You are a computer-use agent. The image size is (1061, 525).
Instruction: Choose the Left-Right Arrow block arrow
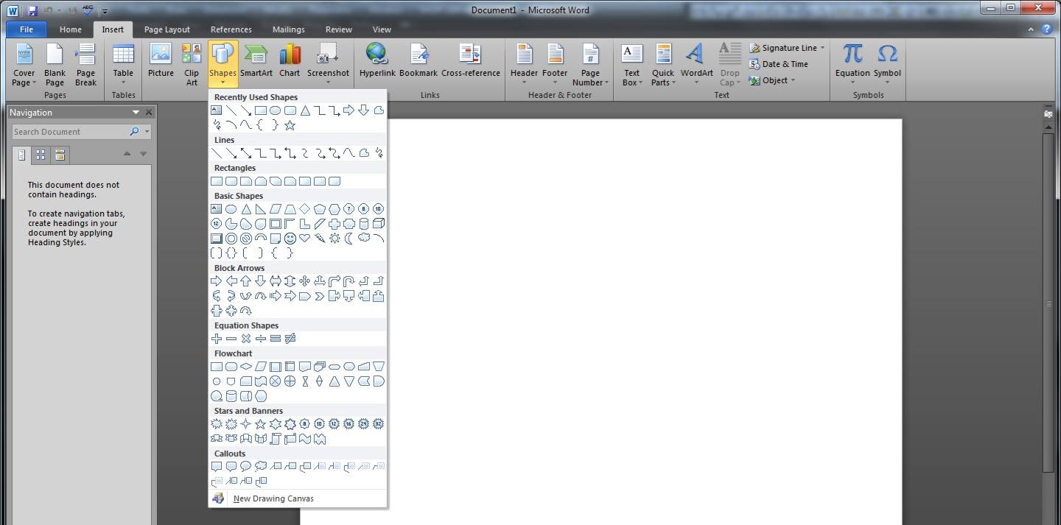tap(276, 281)
